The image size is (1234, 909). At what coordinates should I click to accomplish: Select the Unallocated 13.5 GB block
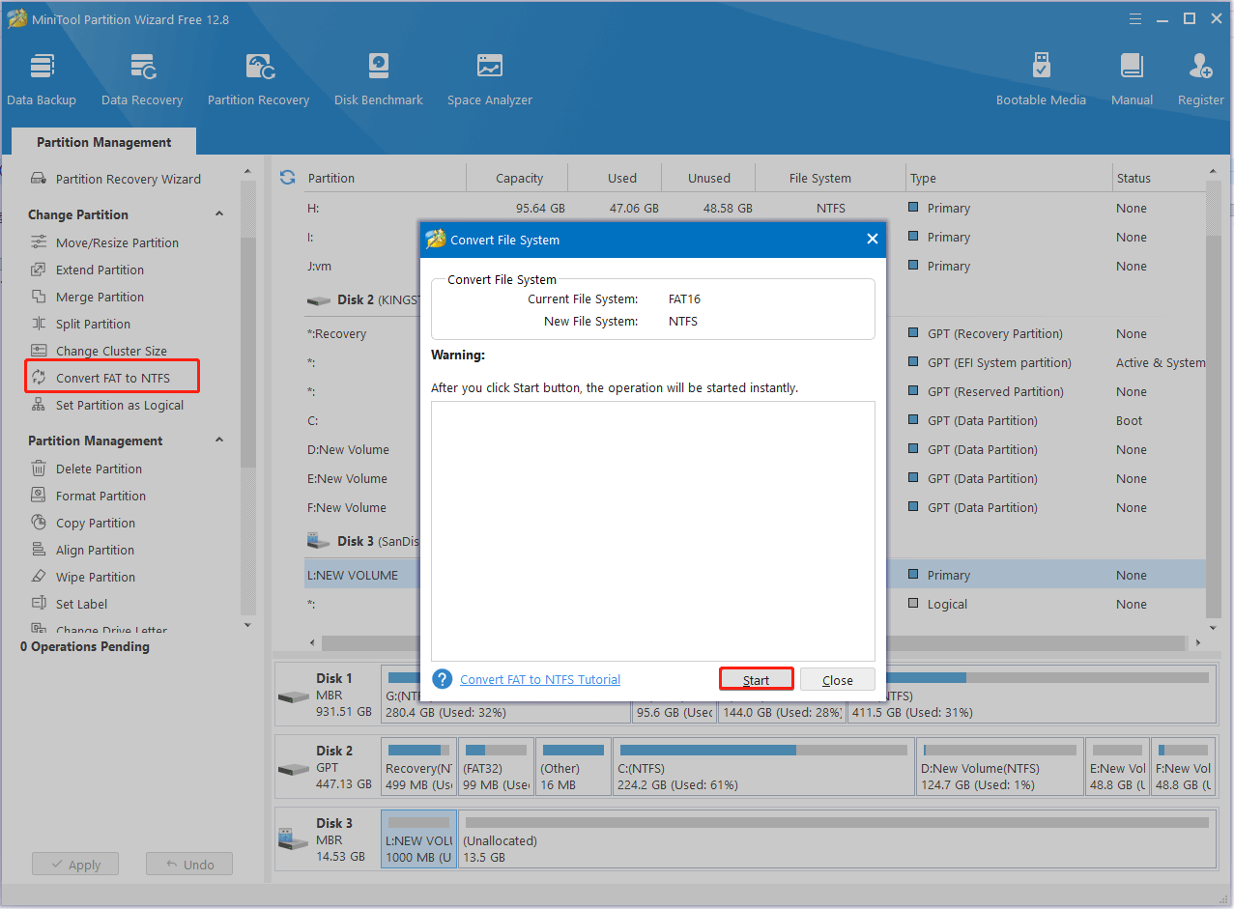[837, 838]
